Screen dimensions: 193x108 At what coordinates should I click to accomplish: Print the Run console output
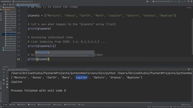(7, 84)
